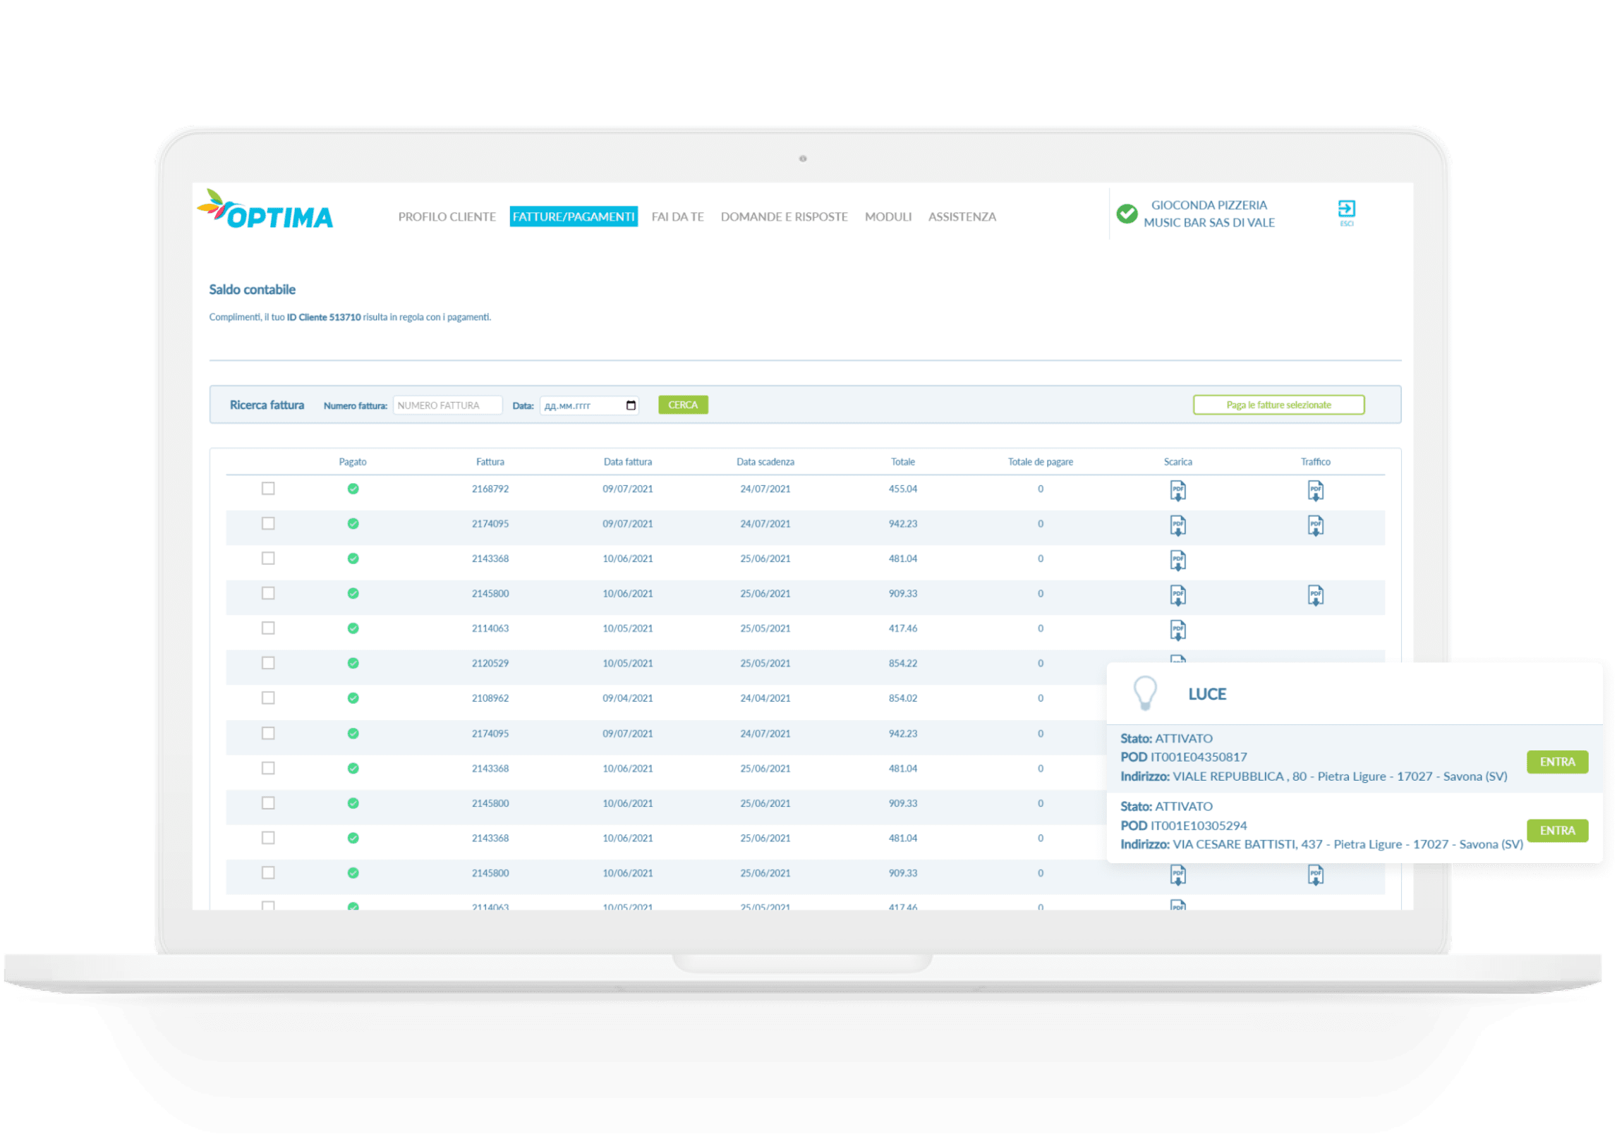Image resolution: width=1617 pixels, height=1134 pixels.
Task: Click the LUCE lightbulb icon
Action: tap(1144, 693)
